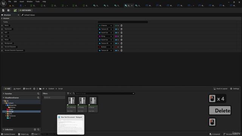This screenshot has height=136, width=242.
Task: Click the green icon left of Add Variable
Action: coord(15,10)
